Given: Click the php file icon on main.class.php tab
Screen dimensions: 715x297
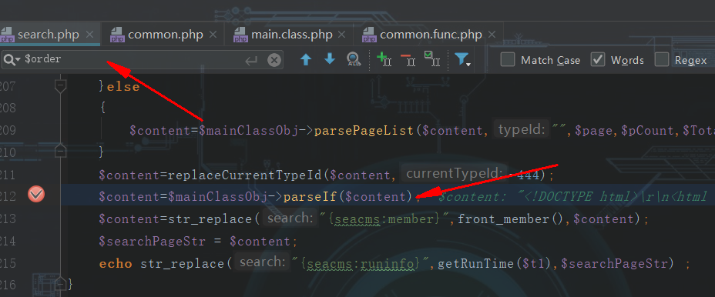Looking at the screenshot, I should pyautogui.click(x=240, y=35).
